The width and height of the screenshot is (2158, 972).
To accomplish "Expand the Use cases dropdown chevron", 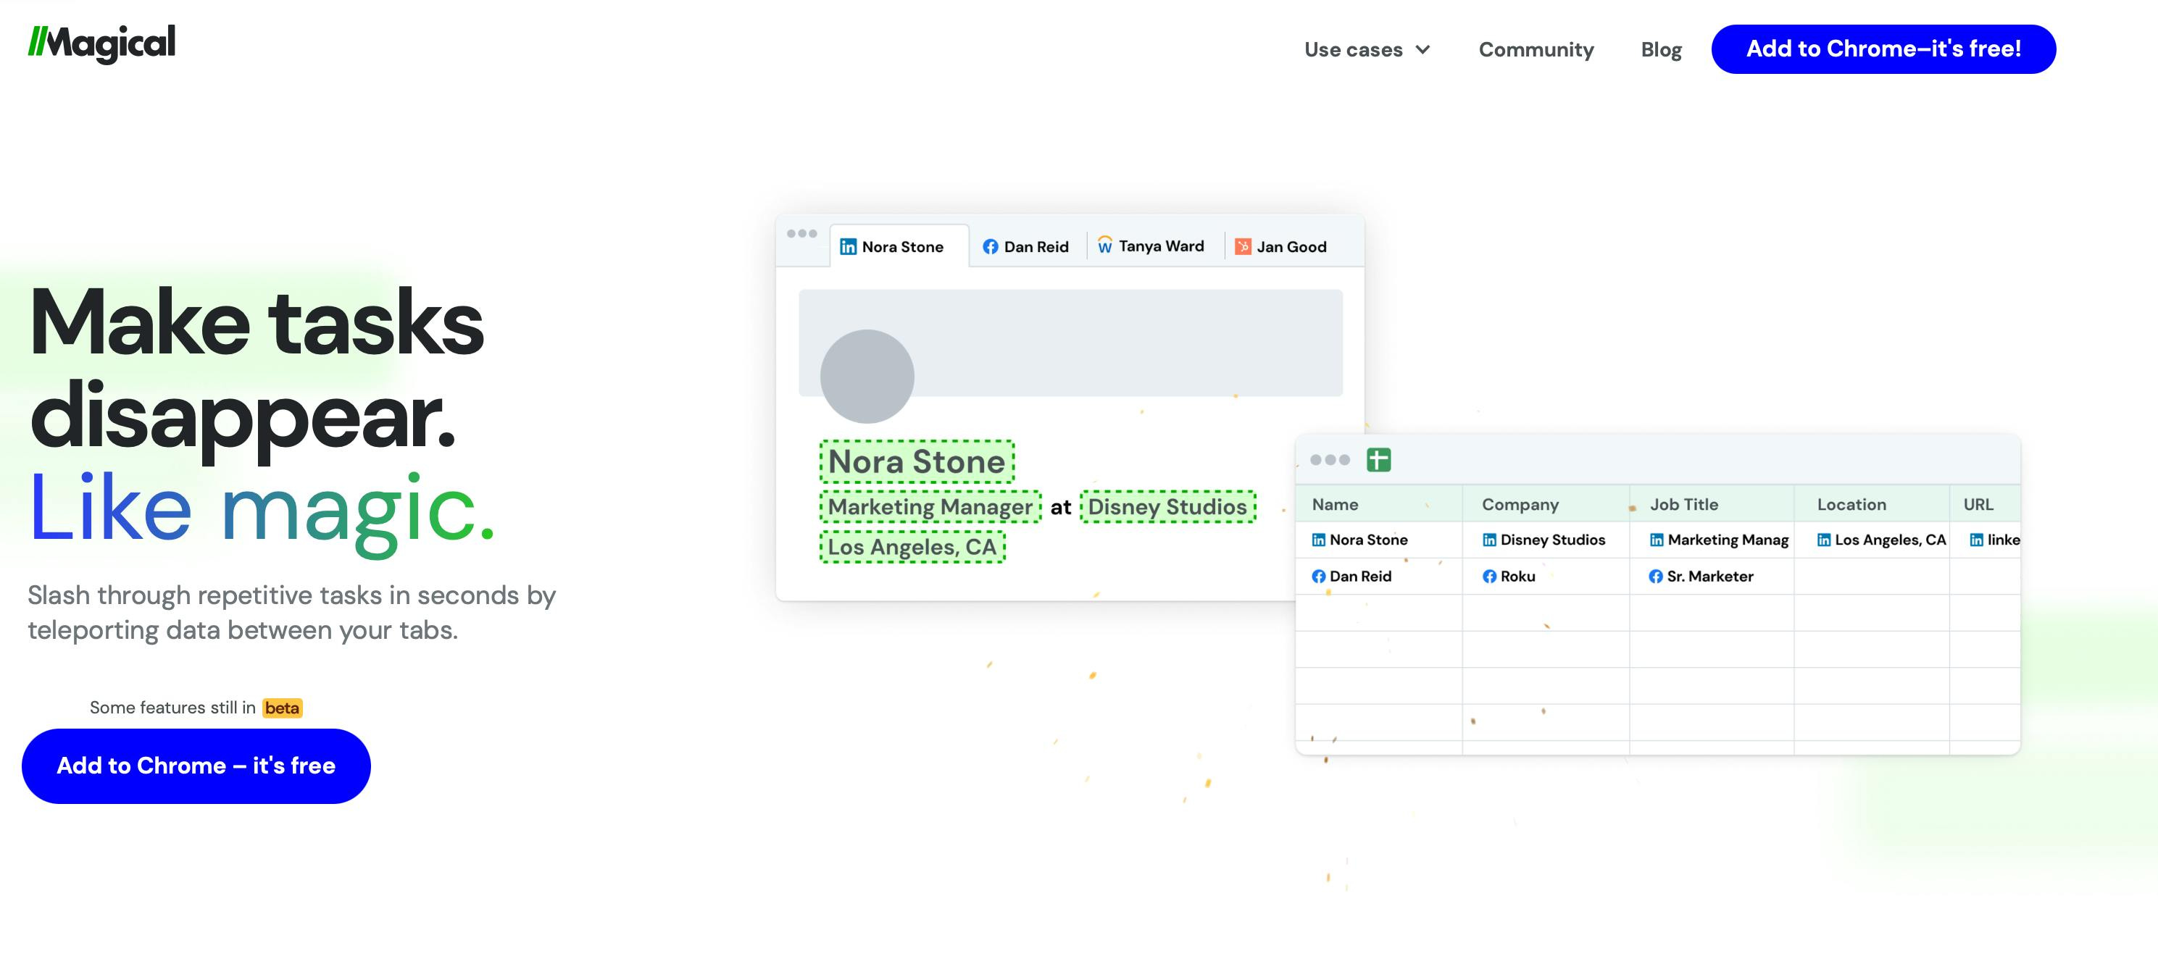I will [1422, 50].
